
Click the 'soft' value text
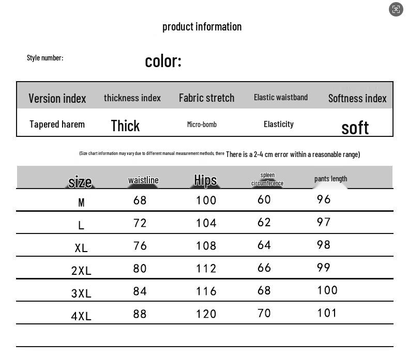point(355,128)
